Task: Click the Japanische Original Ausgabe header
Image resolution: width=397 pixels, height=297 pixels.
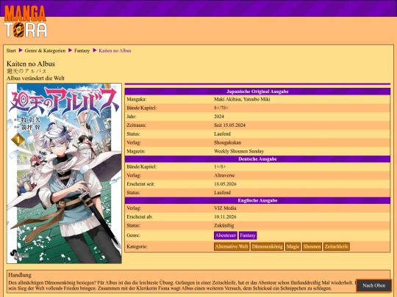Action: 257,92
